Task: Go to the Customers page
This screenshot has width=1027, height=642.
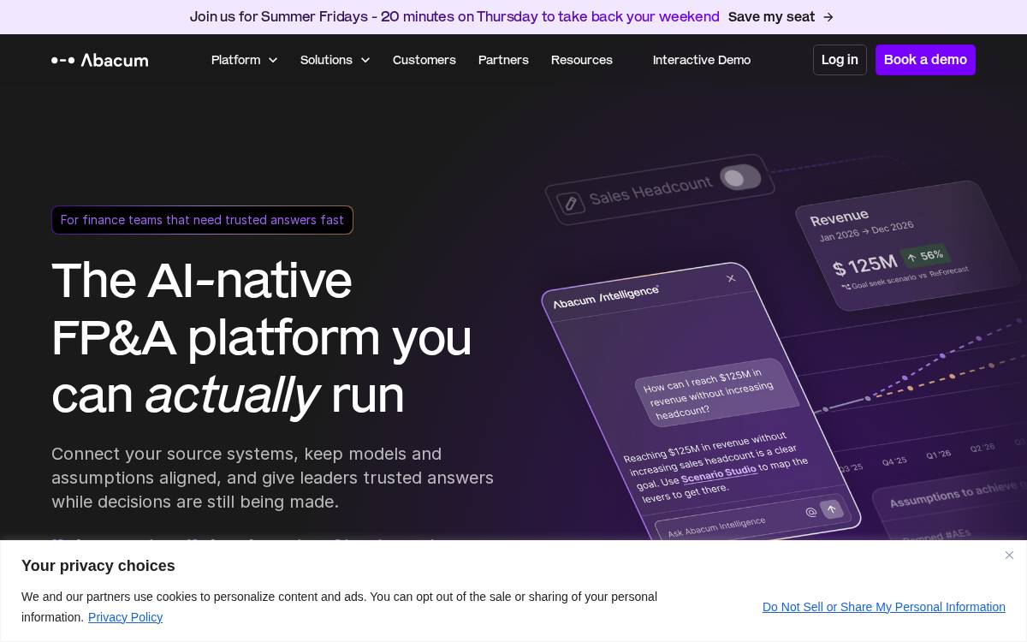Action: 424,60
